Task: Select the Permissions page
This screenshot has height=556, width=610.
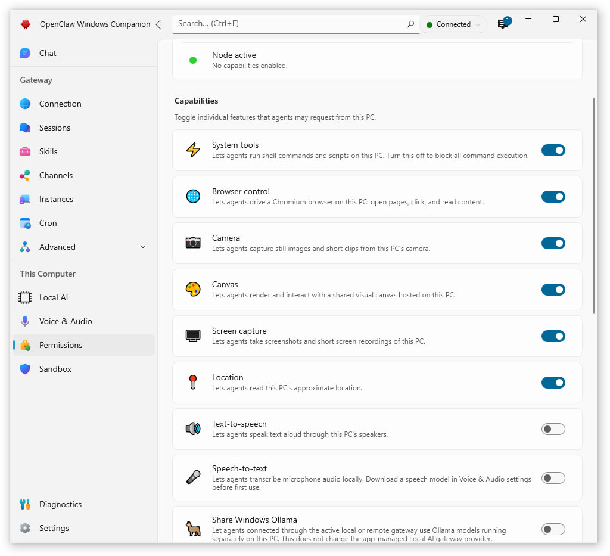Action: 84,345
